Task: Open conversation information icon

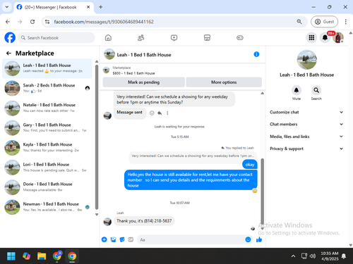Action: 256,54
